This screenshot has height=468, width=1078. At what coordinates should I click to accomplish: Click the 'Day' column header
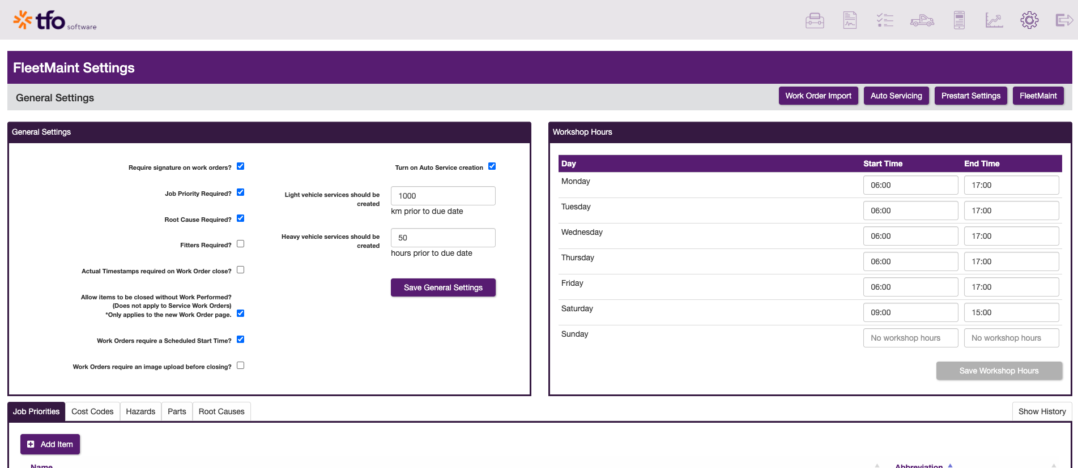coord(569,164)
